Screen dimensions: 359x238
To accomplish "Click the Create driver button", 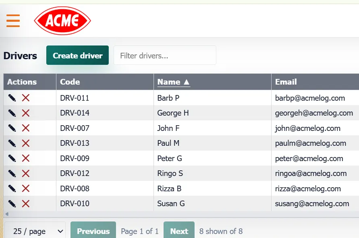I will tap(77, 55).
